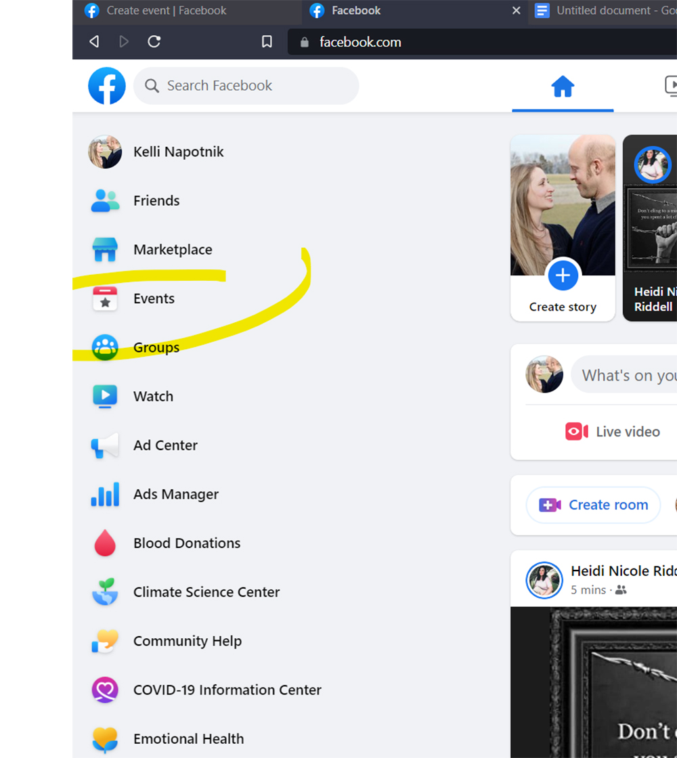Switch to Untitled document browser tab
The height and width of the screenshot is (758, 677).
tap(602, 11)
